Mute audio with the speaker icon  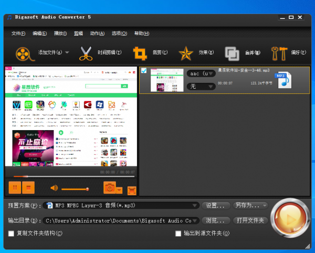[54, 188]
